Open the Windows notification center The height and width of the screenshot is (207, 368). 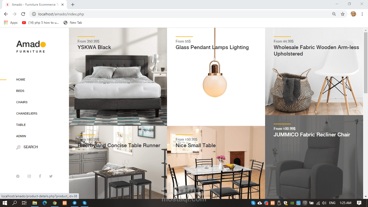(359, 203)
